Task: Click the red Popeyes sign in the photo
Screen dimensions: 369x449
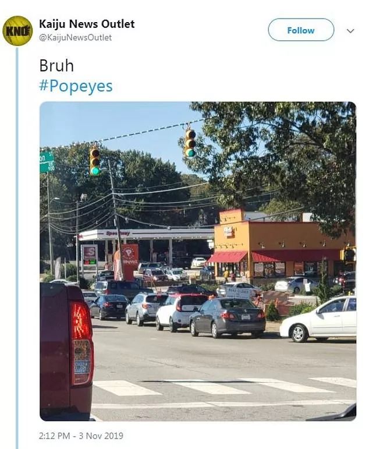Action: [129, 261]
